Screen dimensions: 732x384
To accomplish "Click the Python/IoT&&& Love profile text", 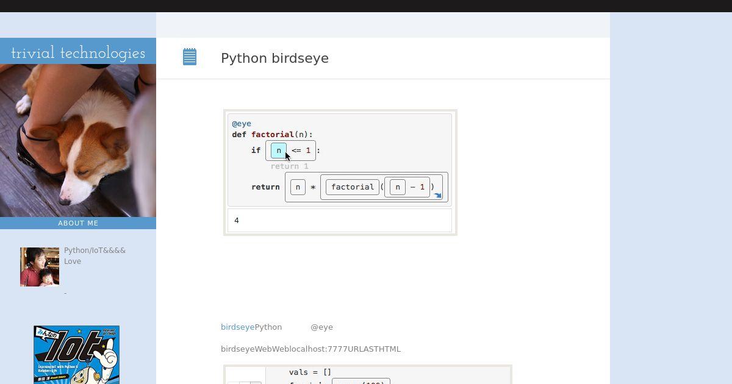I will (95, 256).
